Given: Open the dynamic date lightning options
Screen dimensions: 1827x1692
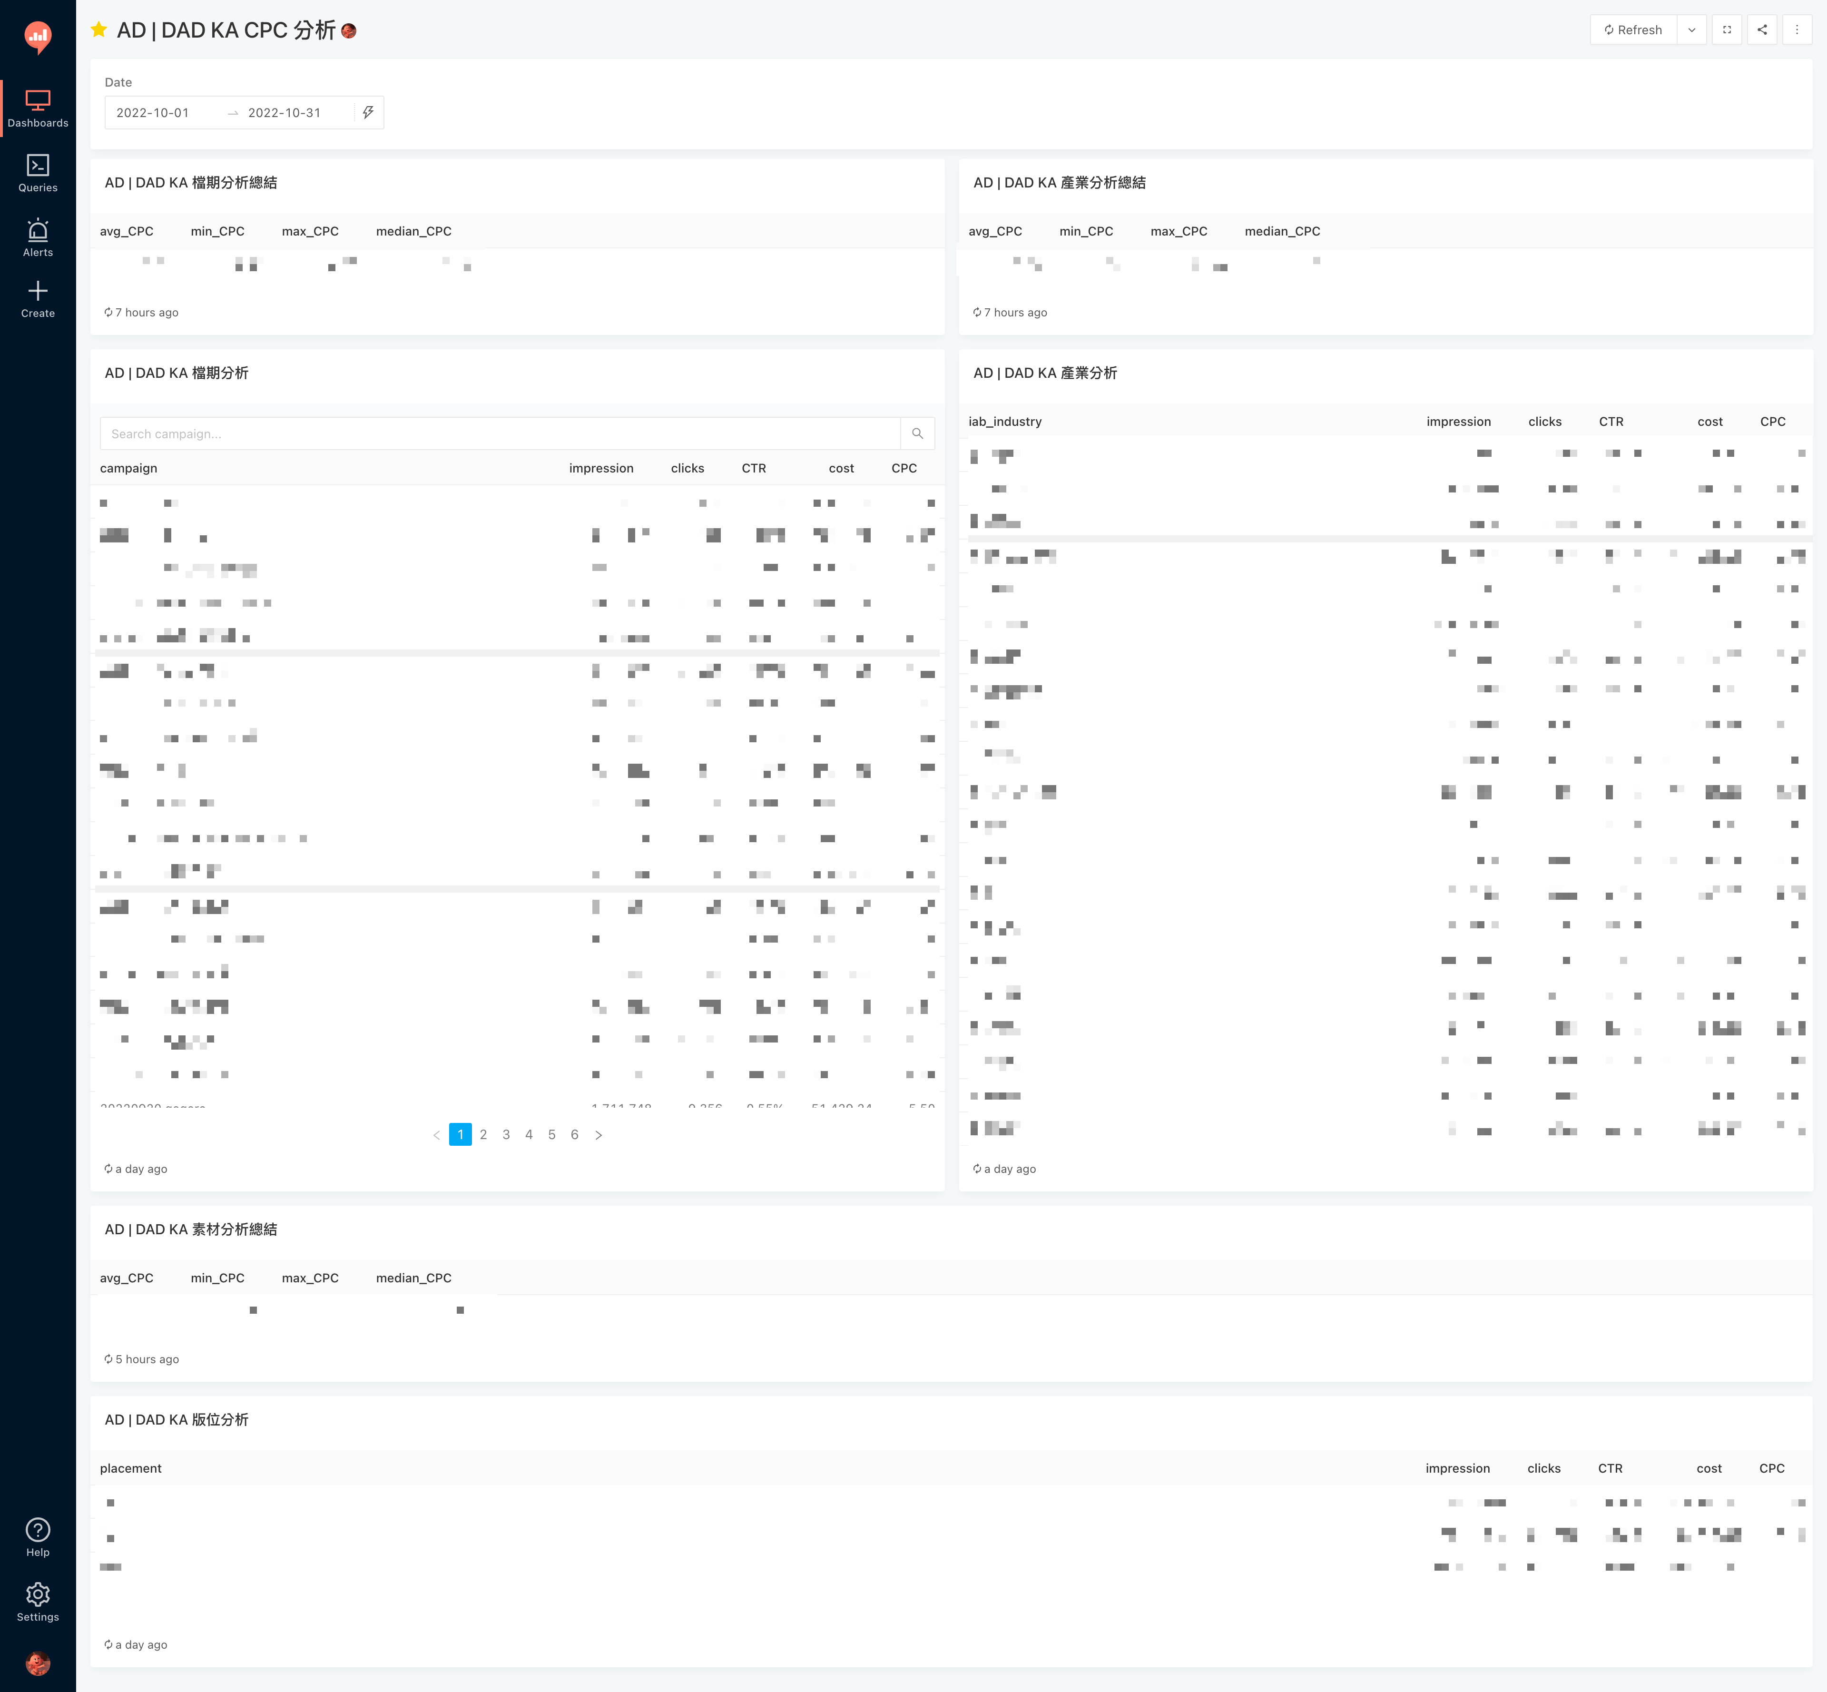Looking at the screenshot, I should [368, 113].
